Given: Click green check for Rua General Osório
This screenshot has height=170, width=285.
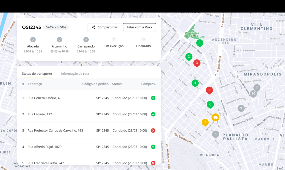Looking at the screenshot, I should [153, 98].
